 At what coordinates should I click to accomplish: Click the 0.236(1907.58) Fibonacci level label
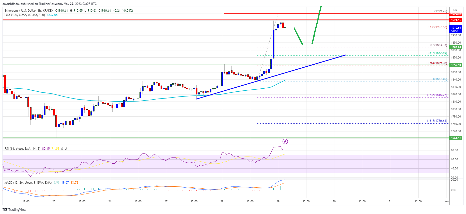(437, 27)
